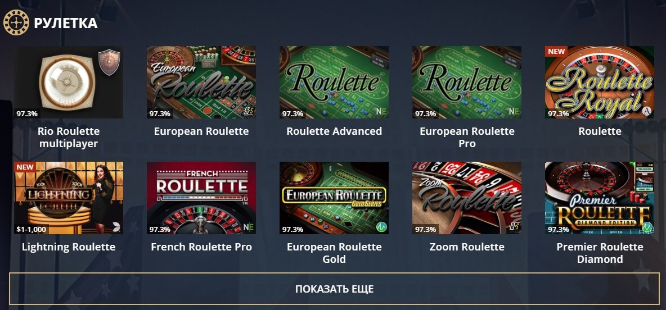
Task: Click the shield badge on Rio Roulette thumbnail
Action: click(x=109, y=62)
